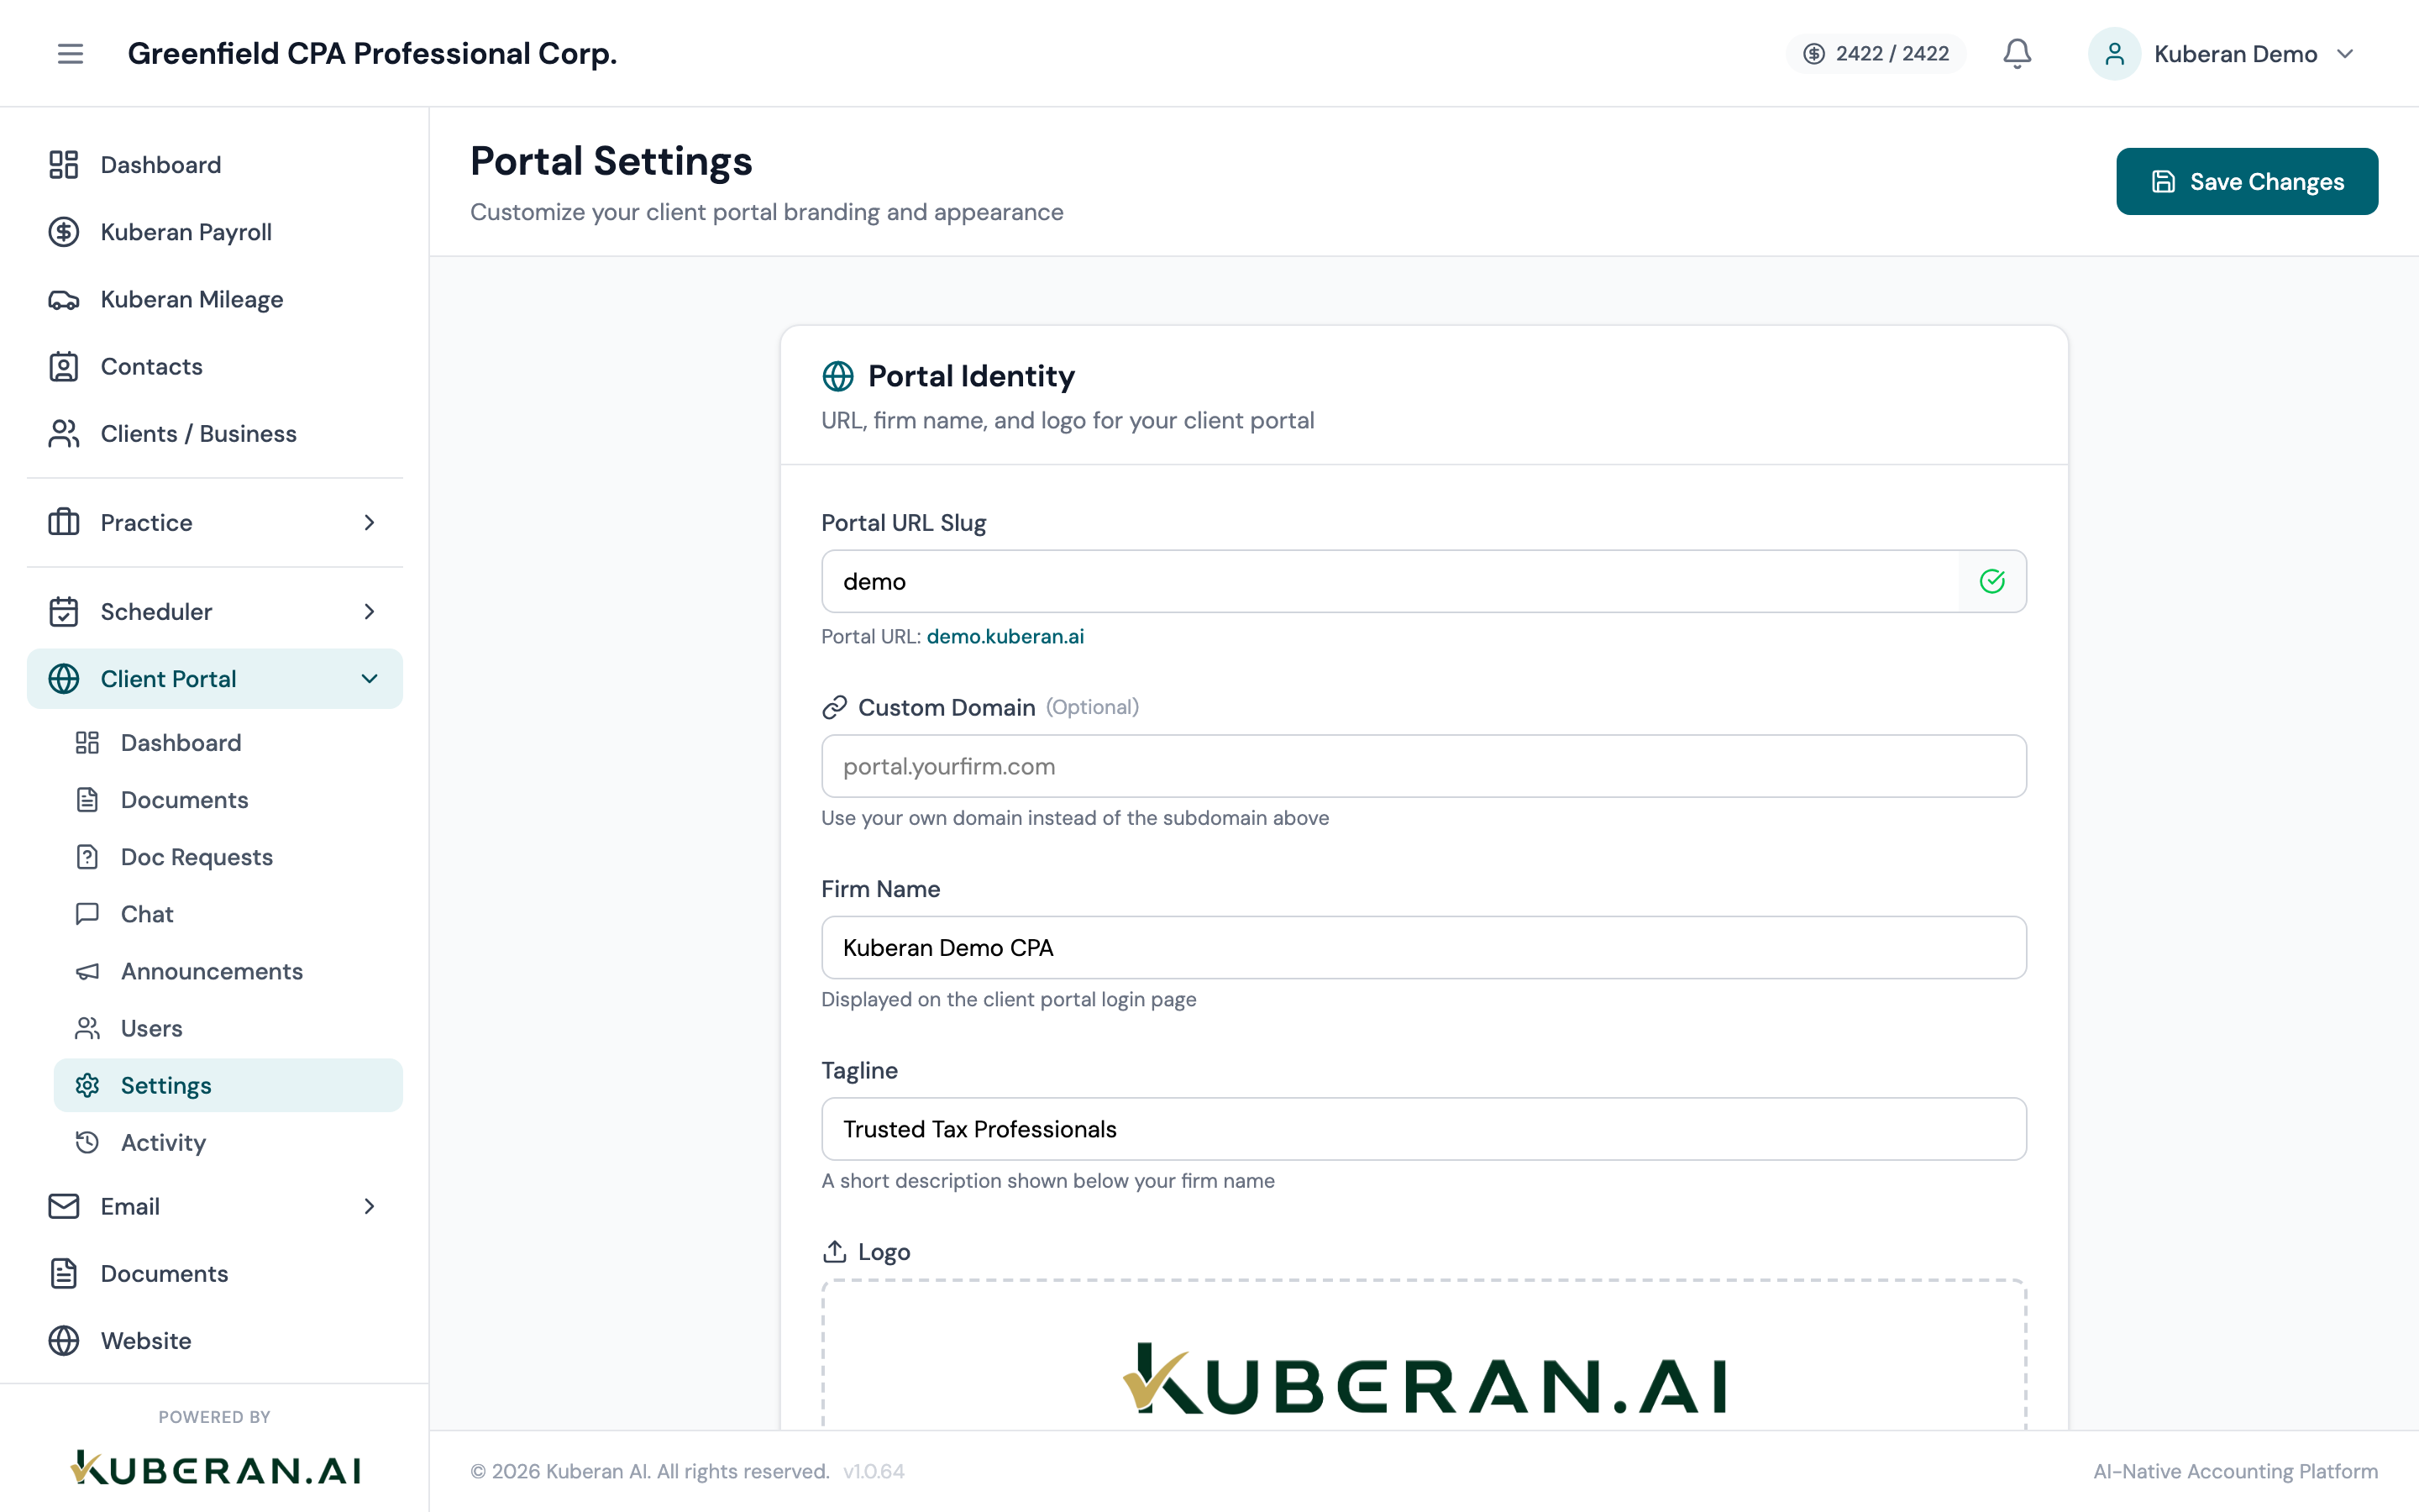Open the 2422 / 2422 credits badge
2419x1512 pixels.
click(1876, 53)
